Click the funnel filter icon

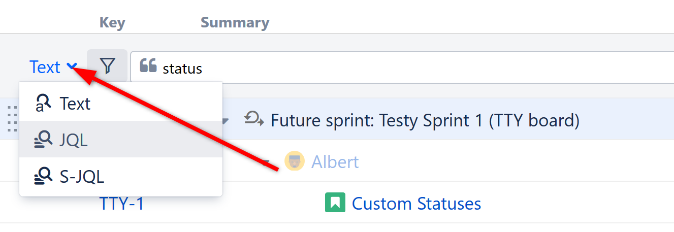pos(107,65)
